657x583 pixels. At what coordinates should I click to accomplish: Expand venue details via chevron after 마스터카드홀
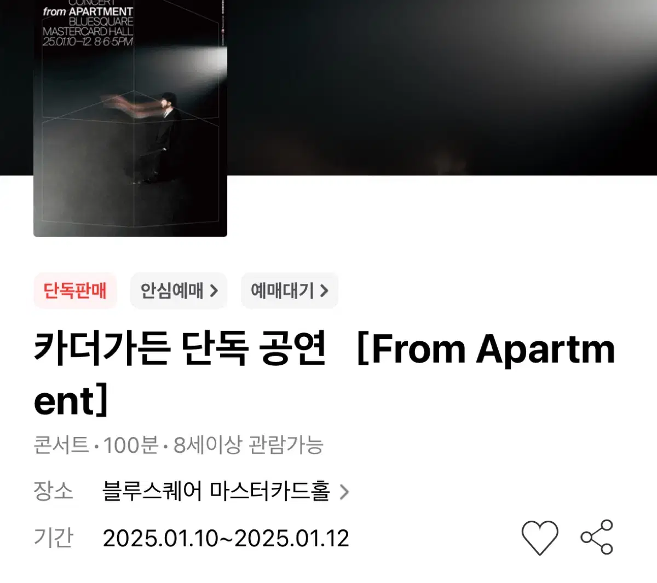[344, 492]
